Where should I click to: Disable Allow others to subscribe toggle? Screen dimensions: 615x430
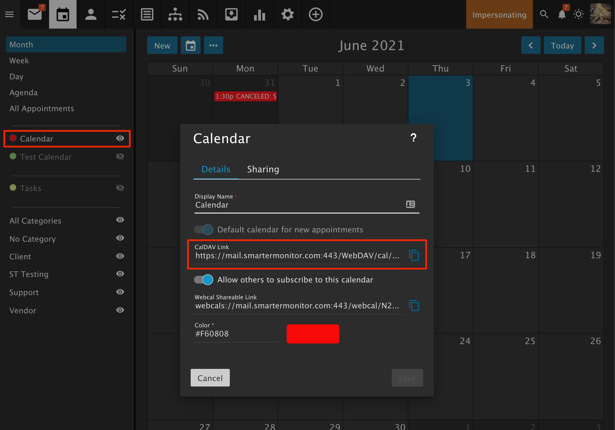204,280
